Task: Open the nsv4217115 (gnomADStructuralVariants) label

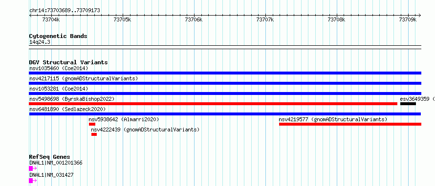Action: pyautogui.click(x=84, y=78)
